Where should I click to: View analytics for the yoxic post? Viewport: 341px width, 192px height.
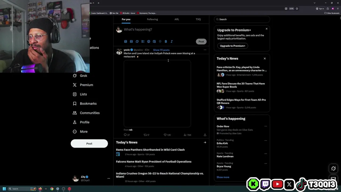[188, 135]
